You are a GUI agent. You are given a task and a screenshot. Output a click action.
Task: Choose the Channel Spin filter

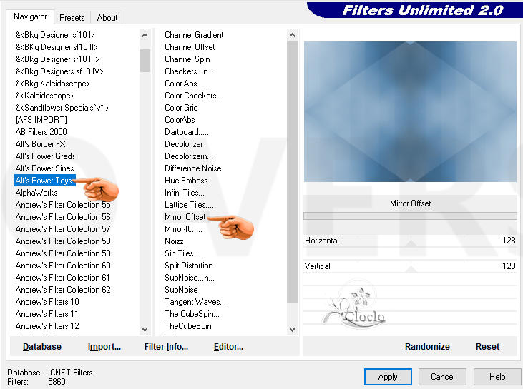pos(187,59)
